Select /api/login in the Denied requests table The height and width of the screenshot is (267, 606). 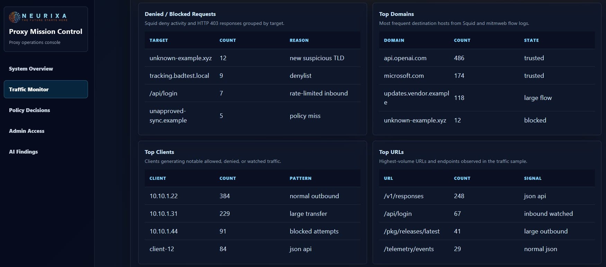163,93
